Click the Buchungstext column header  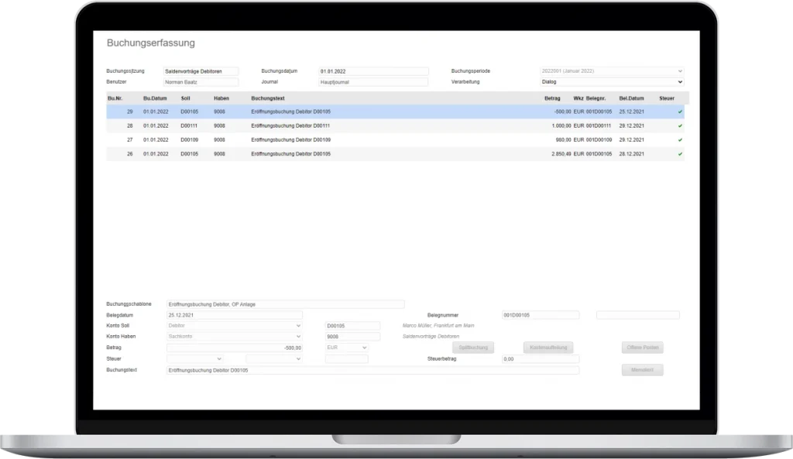pyautogui.click(x=267, y=98)
